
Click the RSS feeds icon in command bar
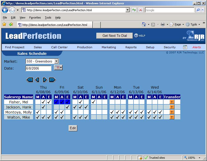[x=153, y=25]
